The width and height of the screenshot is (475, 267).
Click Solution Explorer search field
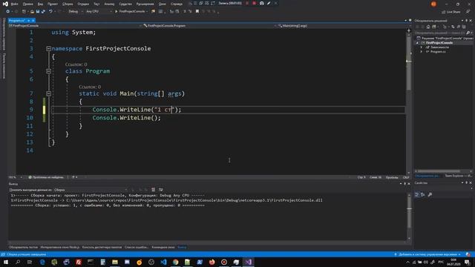pyautogui.click(x=440, y=33)
